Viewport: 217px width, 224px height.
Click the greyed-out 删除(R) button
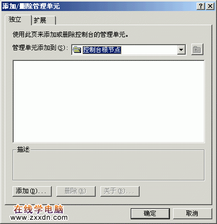pyautogui.click(x=76, y=191)
